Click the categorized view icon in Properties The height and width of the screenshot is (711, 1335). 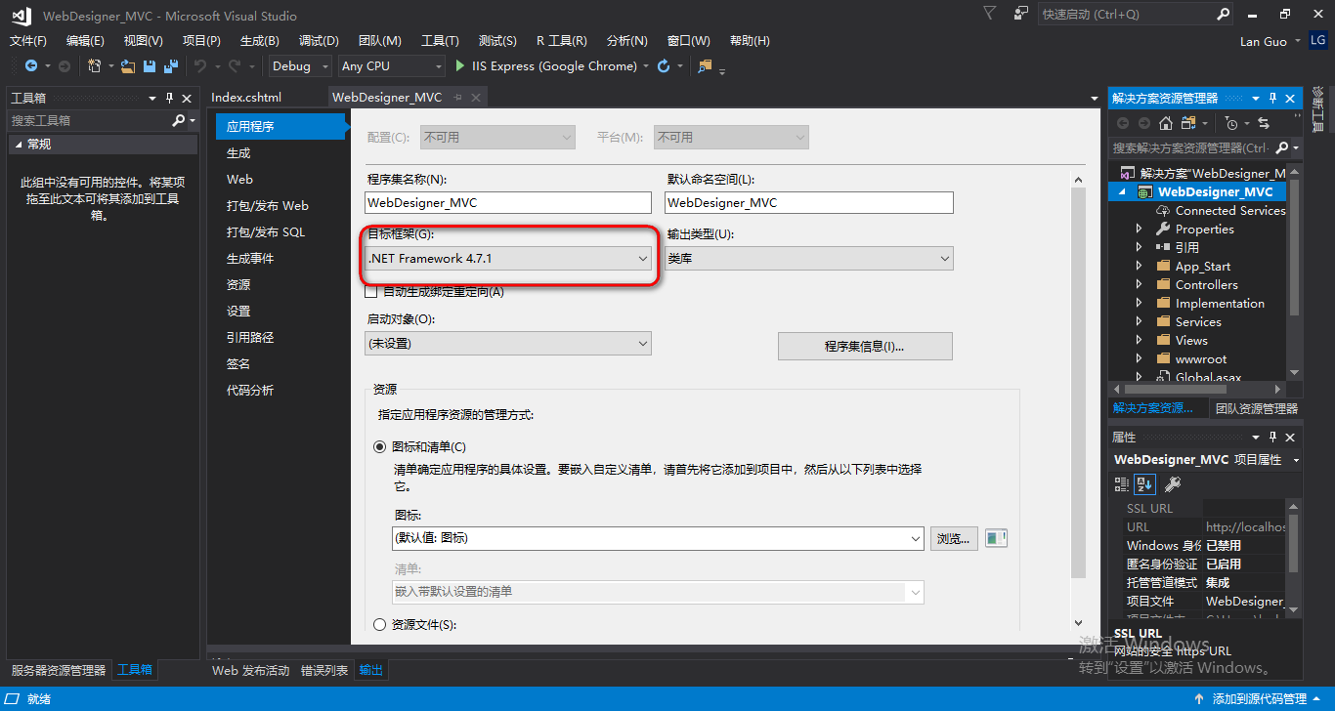(1122, 483)
